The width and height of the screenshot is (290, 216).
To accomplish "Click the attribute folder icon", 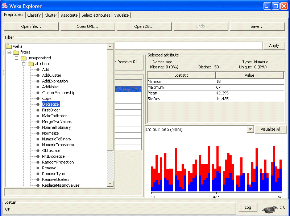I will pyautogui.click(x=31, y=64).
